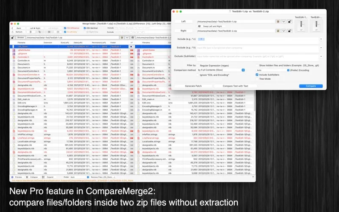This screenshot has width=339, height=212.
Task: Click the difference marker on .gitignore row
Action: point(132,53)
